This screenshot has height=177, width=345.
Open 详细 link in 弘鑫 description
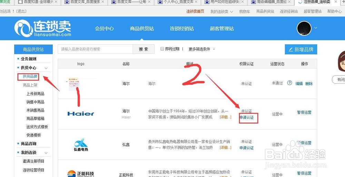click(226, 148)
